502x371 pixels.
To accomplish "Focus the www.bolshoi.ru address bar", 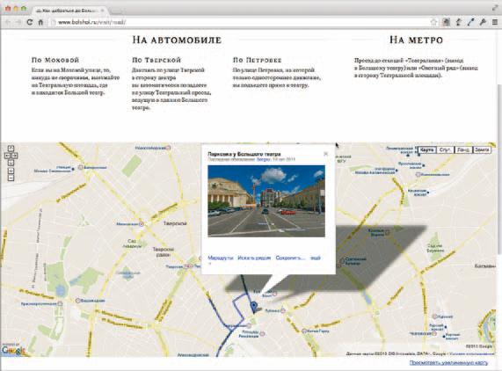I will (240, 22).
